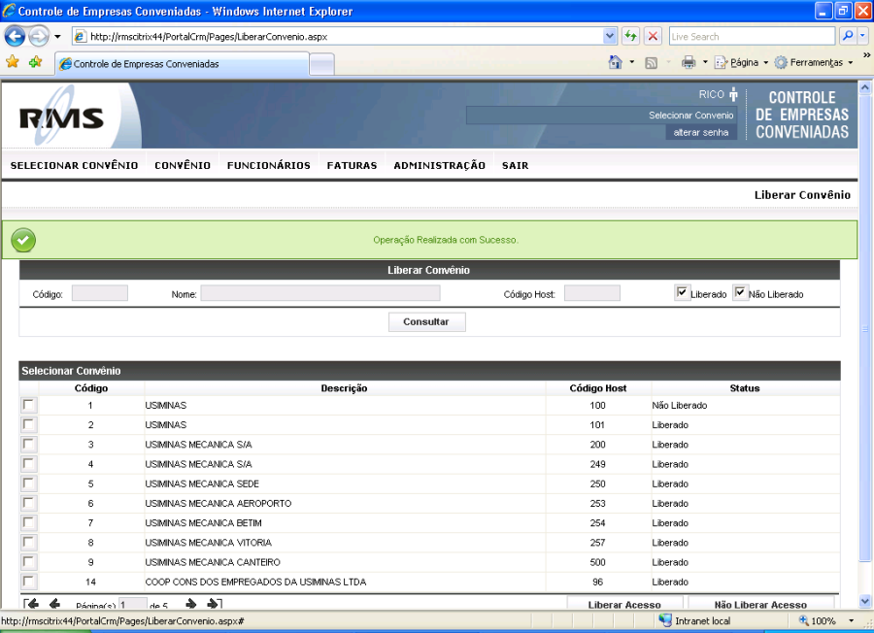874x633 pixels.
Task: Open the FUNCIONÁRIOS menu
Action: point(269,165)
